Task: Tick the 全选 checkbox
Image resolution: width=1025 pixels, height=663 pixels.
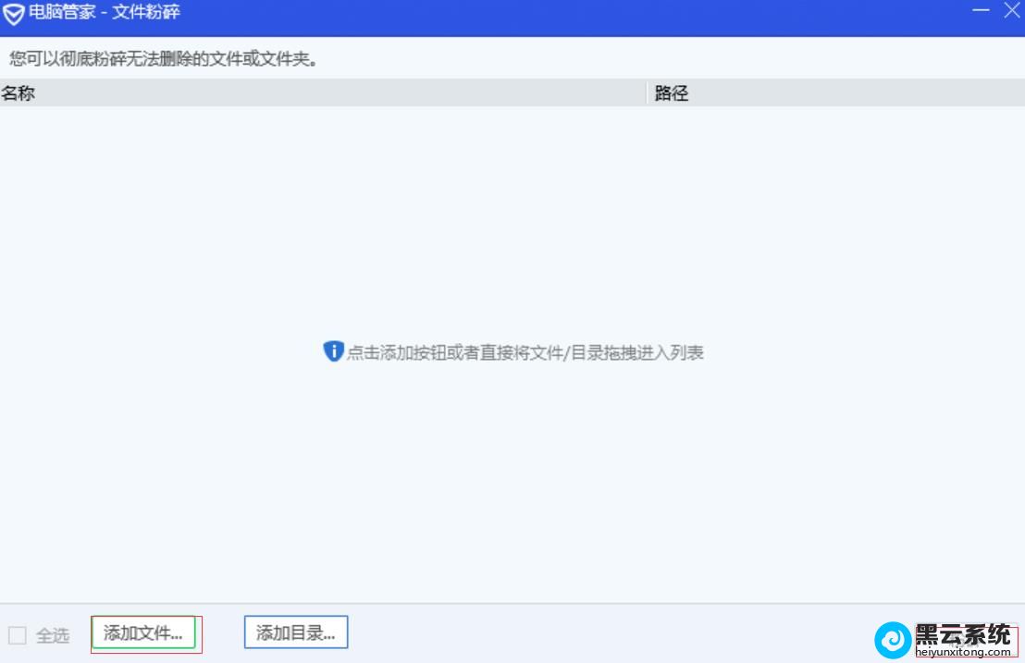Action: [17, 635]
